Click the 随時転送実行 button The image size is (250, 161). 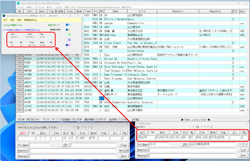[56, 30]
